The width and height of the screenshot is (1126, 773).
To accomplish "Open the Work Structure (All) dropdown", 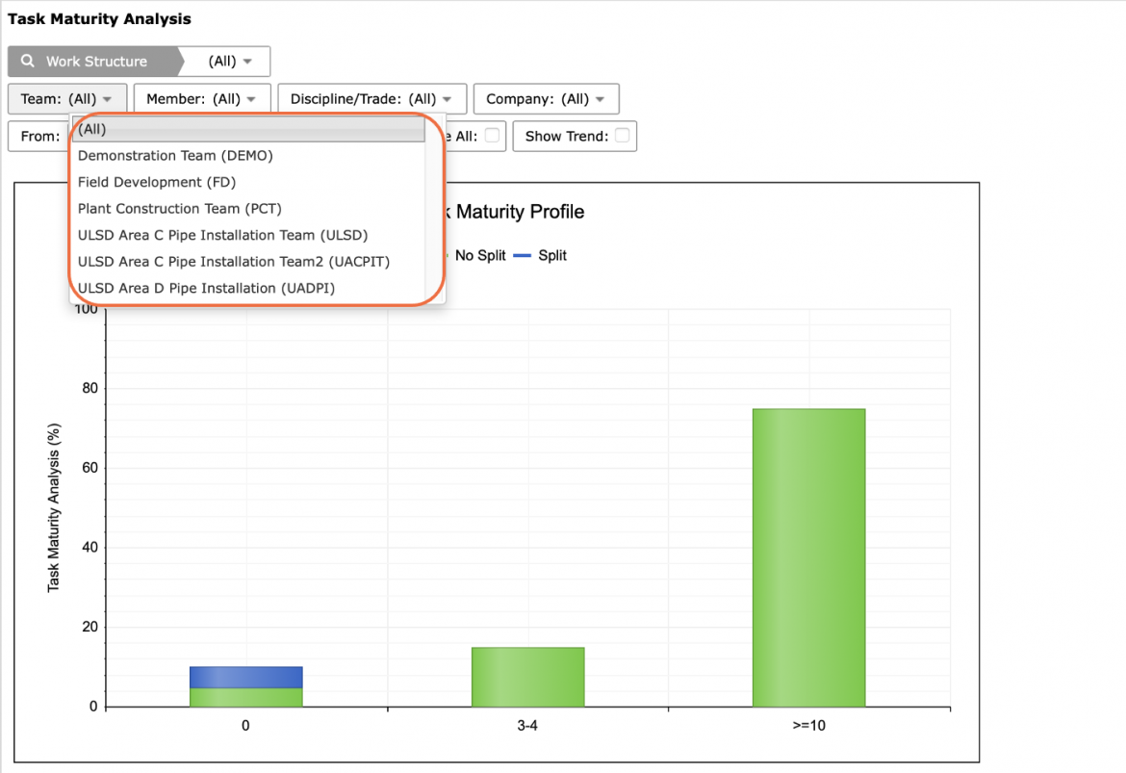I will (x=229, y=61).
